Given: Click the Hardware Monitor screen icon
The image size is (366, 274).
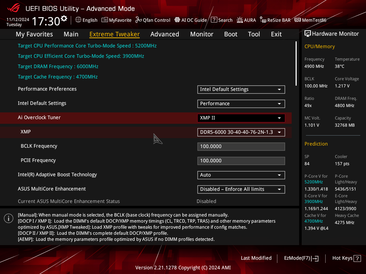Looking at the screenshot, I should click(308, 34).
